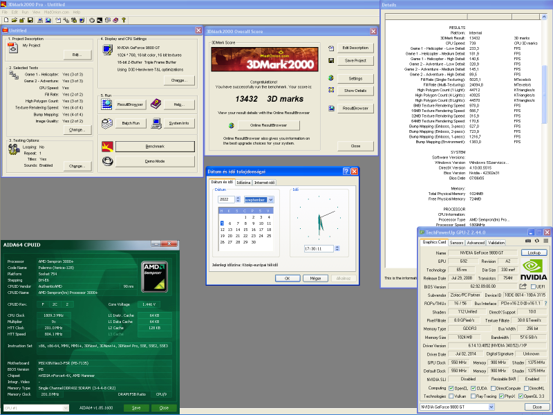Viewport: 553px width, 415px height.
Task: Click the Details window vertical scrollbar
Action: tap(545, 141)
